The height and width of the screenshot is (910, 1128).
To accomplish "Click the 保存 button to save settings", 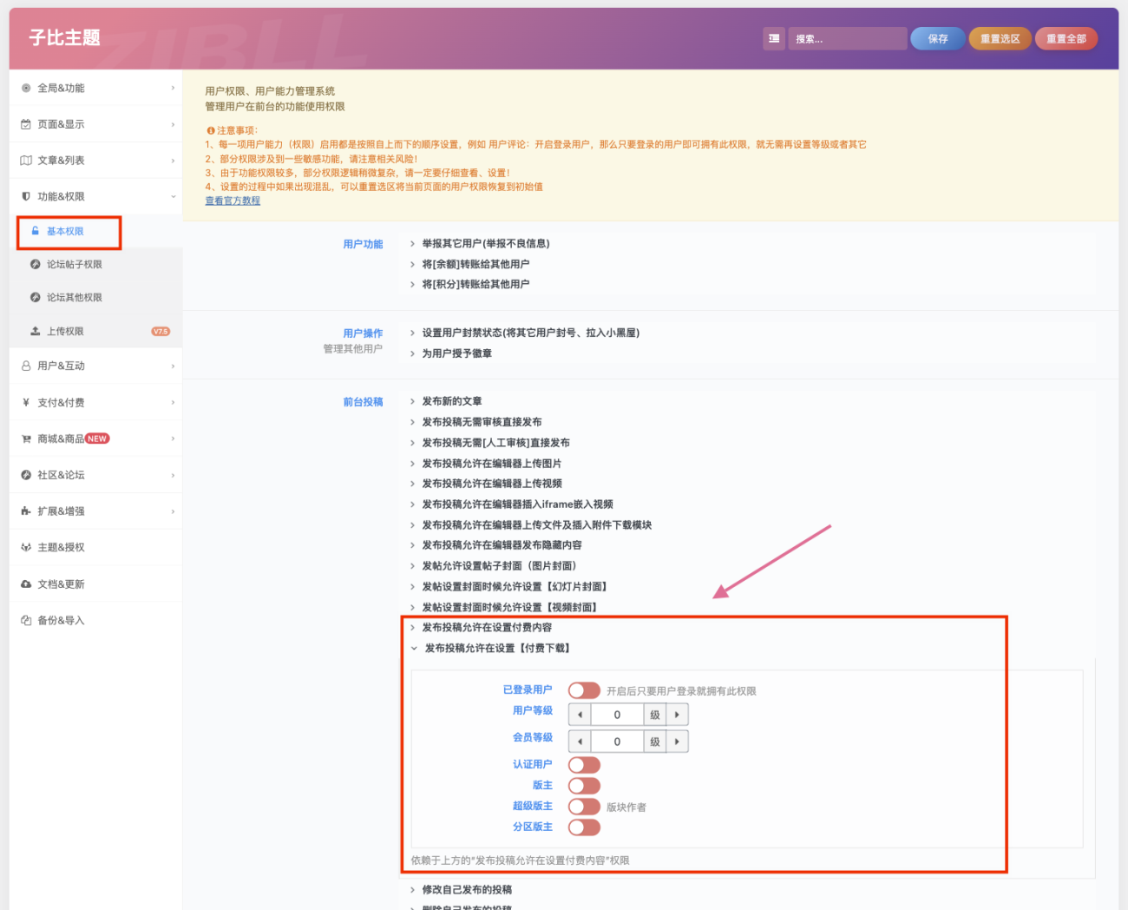I will coord(937,38).
